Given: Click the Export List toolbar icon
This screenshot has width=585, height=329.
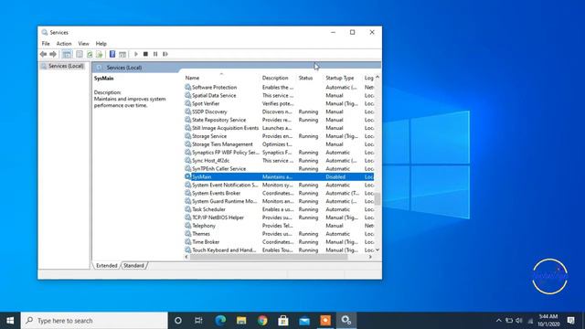Looking at the screenshot, I should pos(100,54).
